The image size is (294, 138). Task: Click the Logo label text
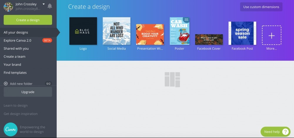pyautogui.click(x=83, y=49)
